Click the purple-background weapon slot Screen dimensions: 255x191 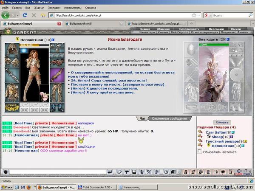(x=57, y=75)
